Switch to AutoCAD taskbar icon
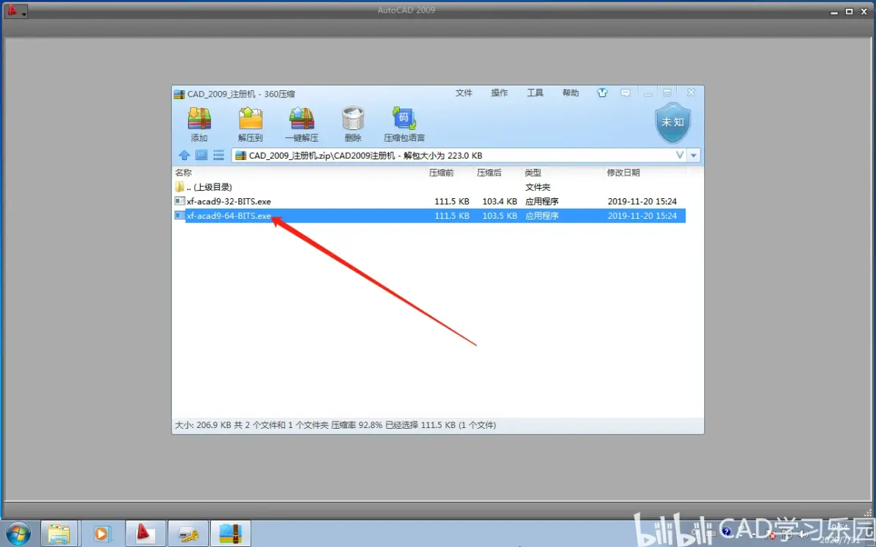This screenshot has width=876, height=547. click(145, 535)
